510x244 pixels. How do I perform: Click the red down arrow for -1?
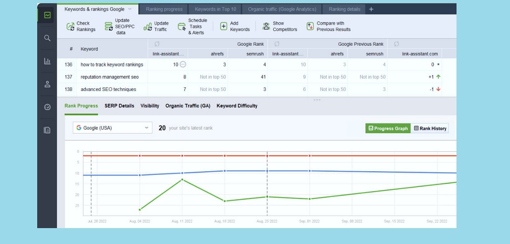click(x=438, y=89)
